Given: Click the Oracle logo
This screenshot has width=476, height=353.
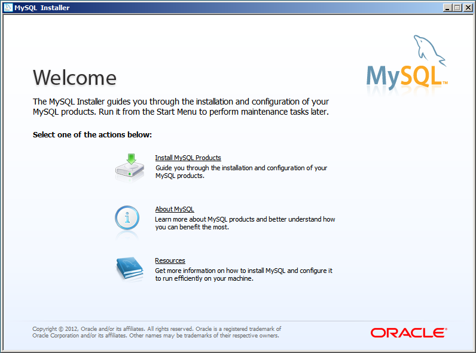Looking at the screenshot, I should pyautogui.click(x=409, y=333).
